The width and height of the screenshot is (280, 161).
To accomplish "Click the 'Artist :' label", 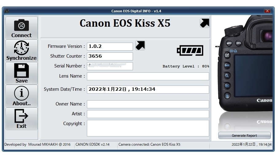I will click(x=78, y=114).
